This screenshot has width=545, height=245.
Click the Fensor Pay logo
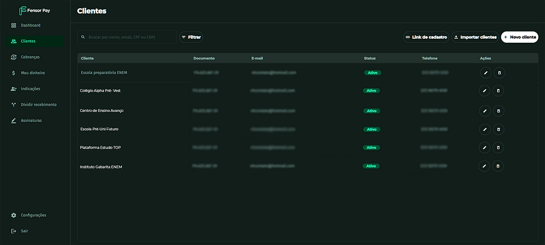pos(34,11)
